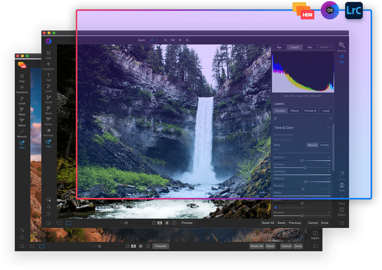The width and height of the screenshot is (382, 270).
Task: Toggle the left panel visibility in front window
Action: point(48,223)
